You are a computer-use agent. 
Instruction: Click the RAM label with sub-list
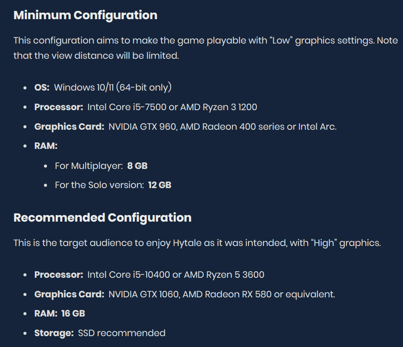46,146
